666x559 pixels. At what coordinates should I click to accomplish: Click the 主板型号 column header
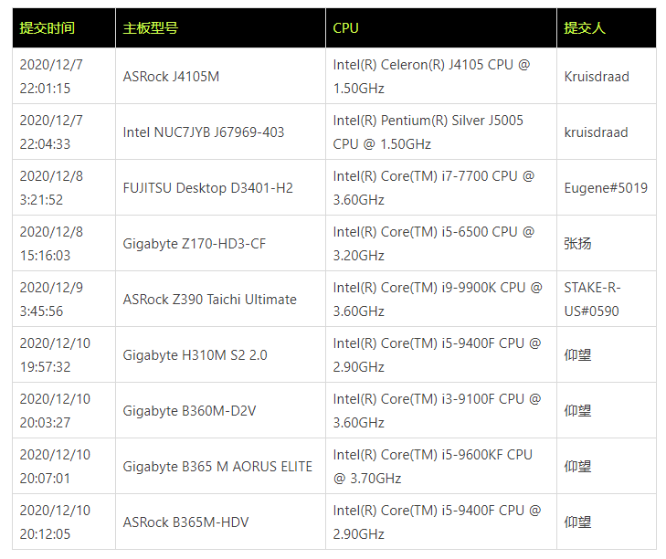[220, 28]
